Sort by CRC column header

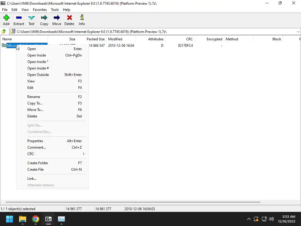[x=180, y=39]
